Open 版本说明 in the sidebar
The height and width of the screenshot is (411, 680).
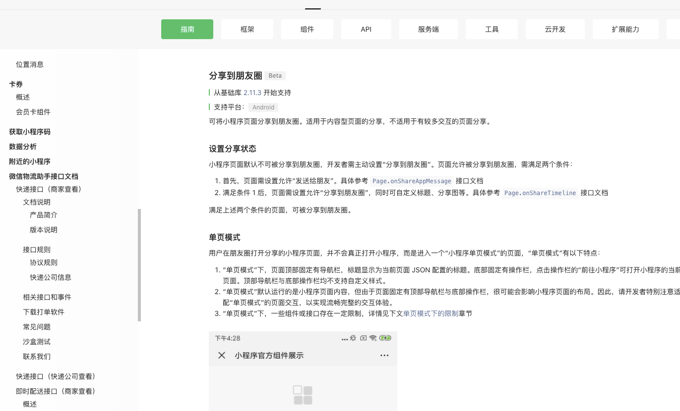(44, 230)
